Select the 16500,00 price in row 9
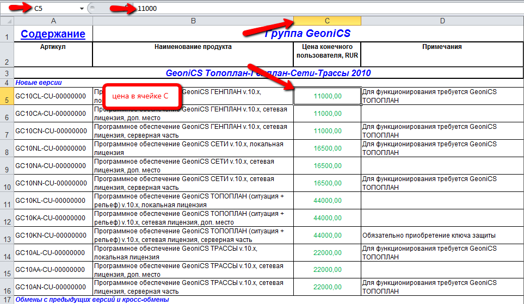The width and height of the screenshot is (524, 304). point(327,166)
